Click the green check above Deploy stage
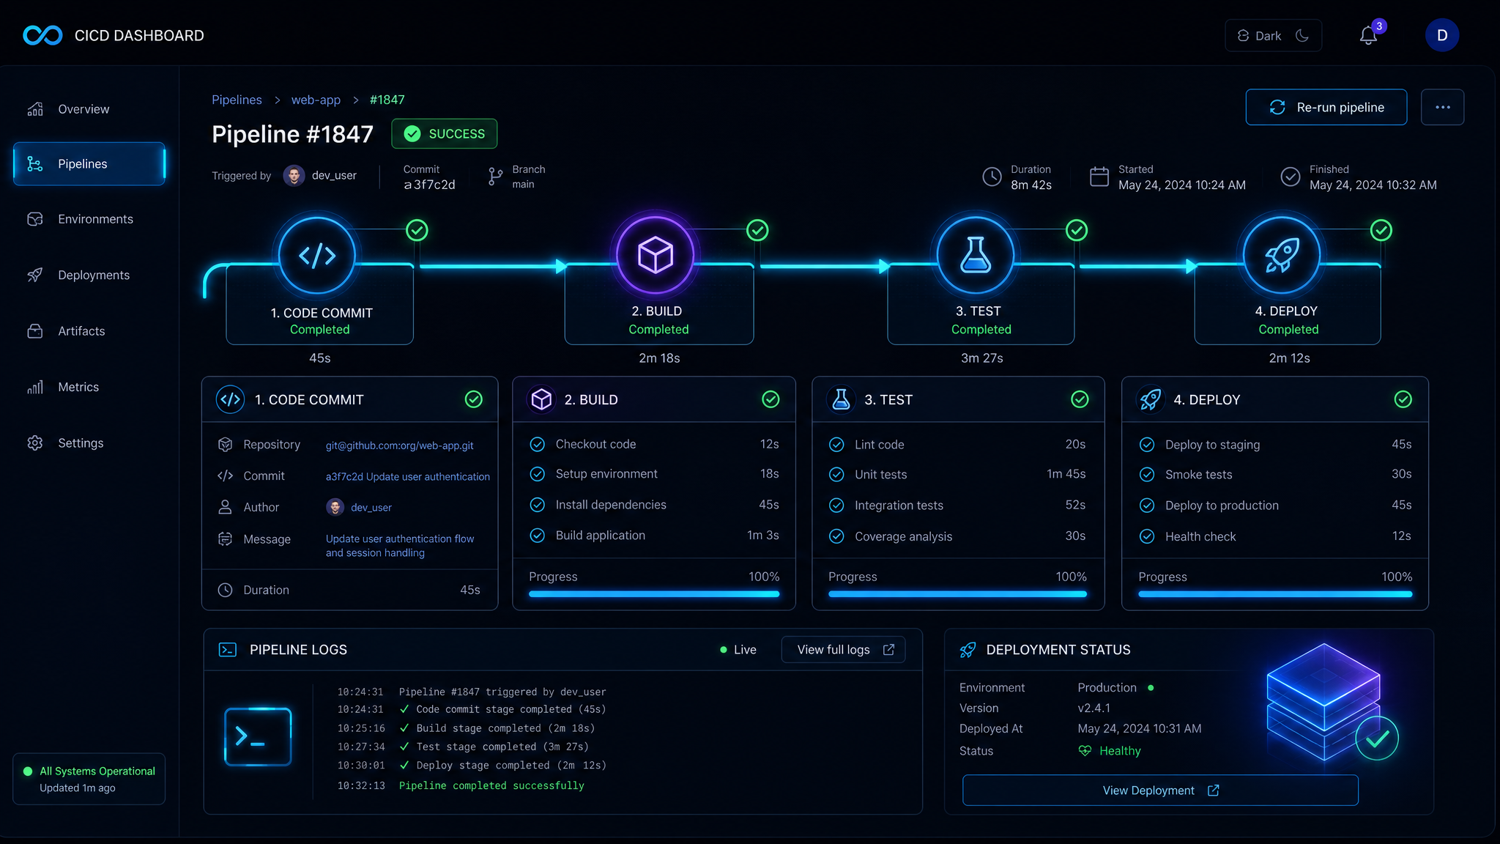1500x844 pixels. [1381, 230]
